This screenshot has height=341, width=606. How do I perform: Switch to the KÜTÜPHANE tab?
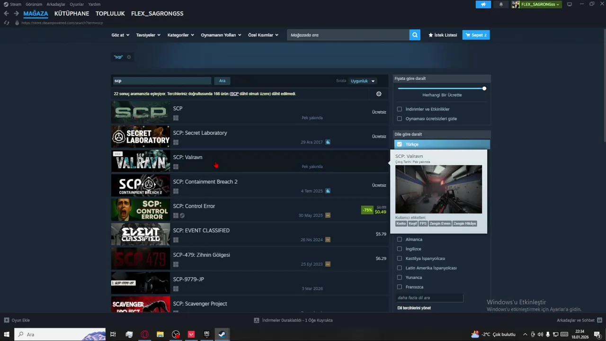pyautogui.click(x=71, y=13)
